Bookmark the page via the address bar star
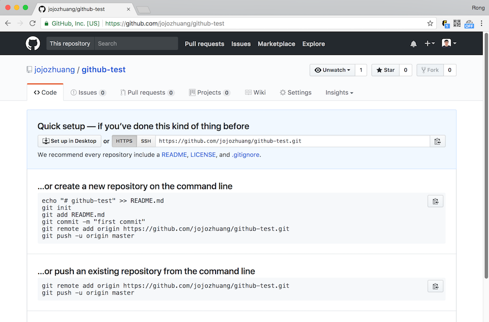 (430, 23)
